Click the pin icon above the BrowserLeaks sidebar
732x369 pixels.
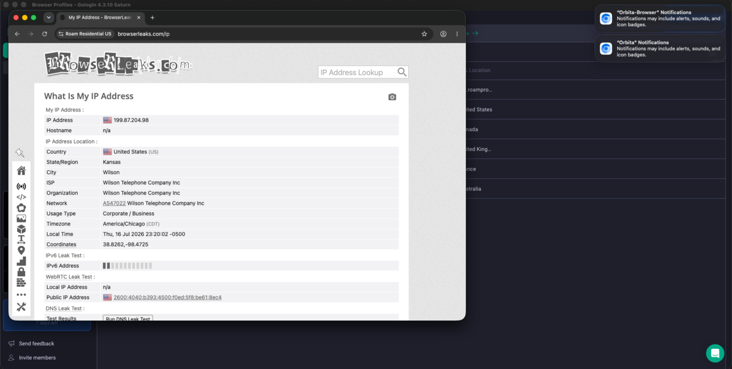pos(20,153)
